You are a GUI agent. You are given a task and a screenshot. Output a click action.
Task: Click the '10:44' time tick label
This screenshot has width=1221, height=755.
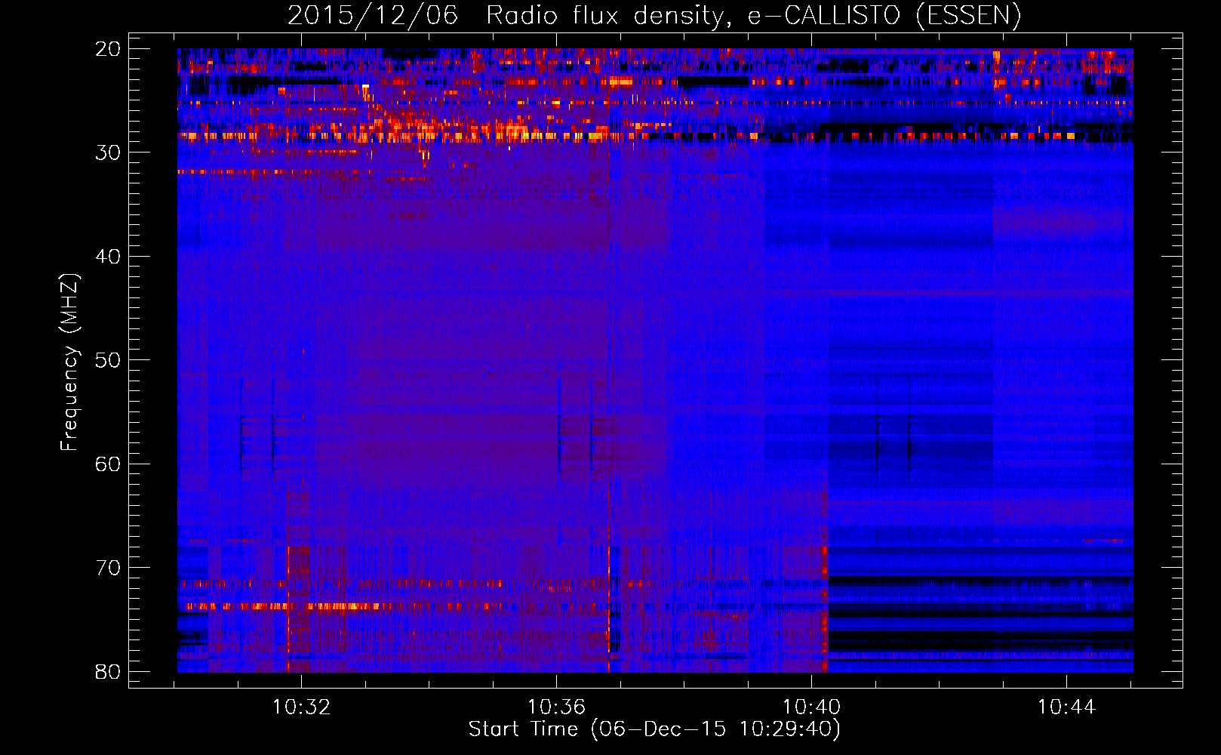point(1066,707)
